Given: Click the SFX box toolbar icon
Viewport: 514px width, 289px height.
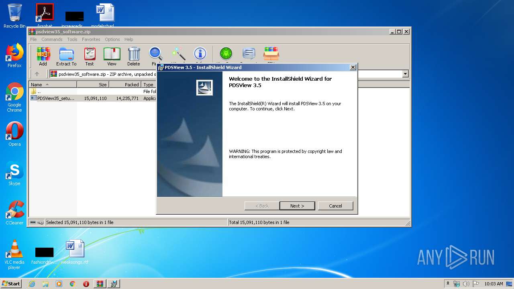Looking at the screenshot, I should pyautogui.click(x=271, y=55).
